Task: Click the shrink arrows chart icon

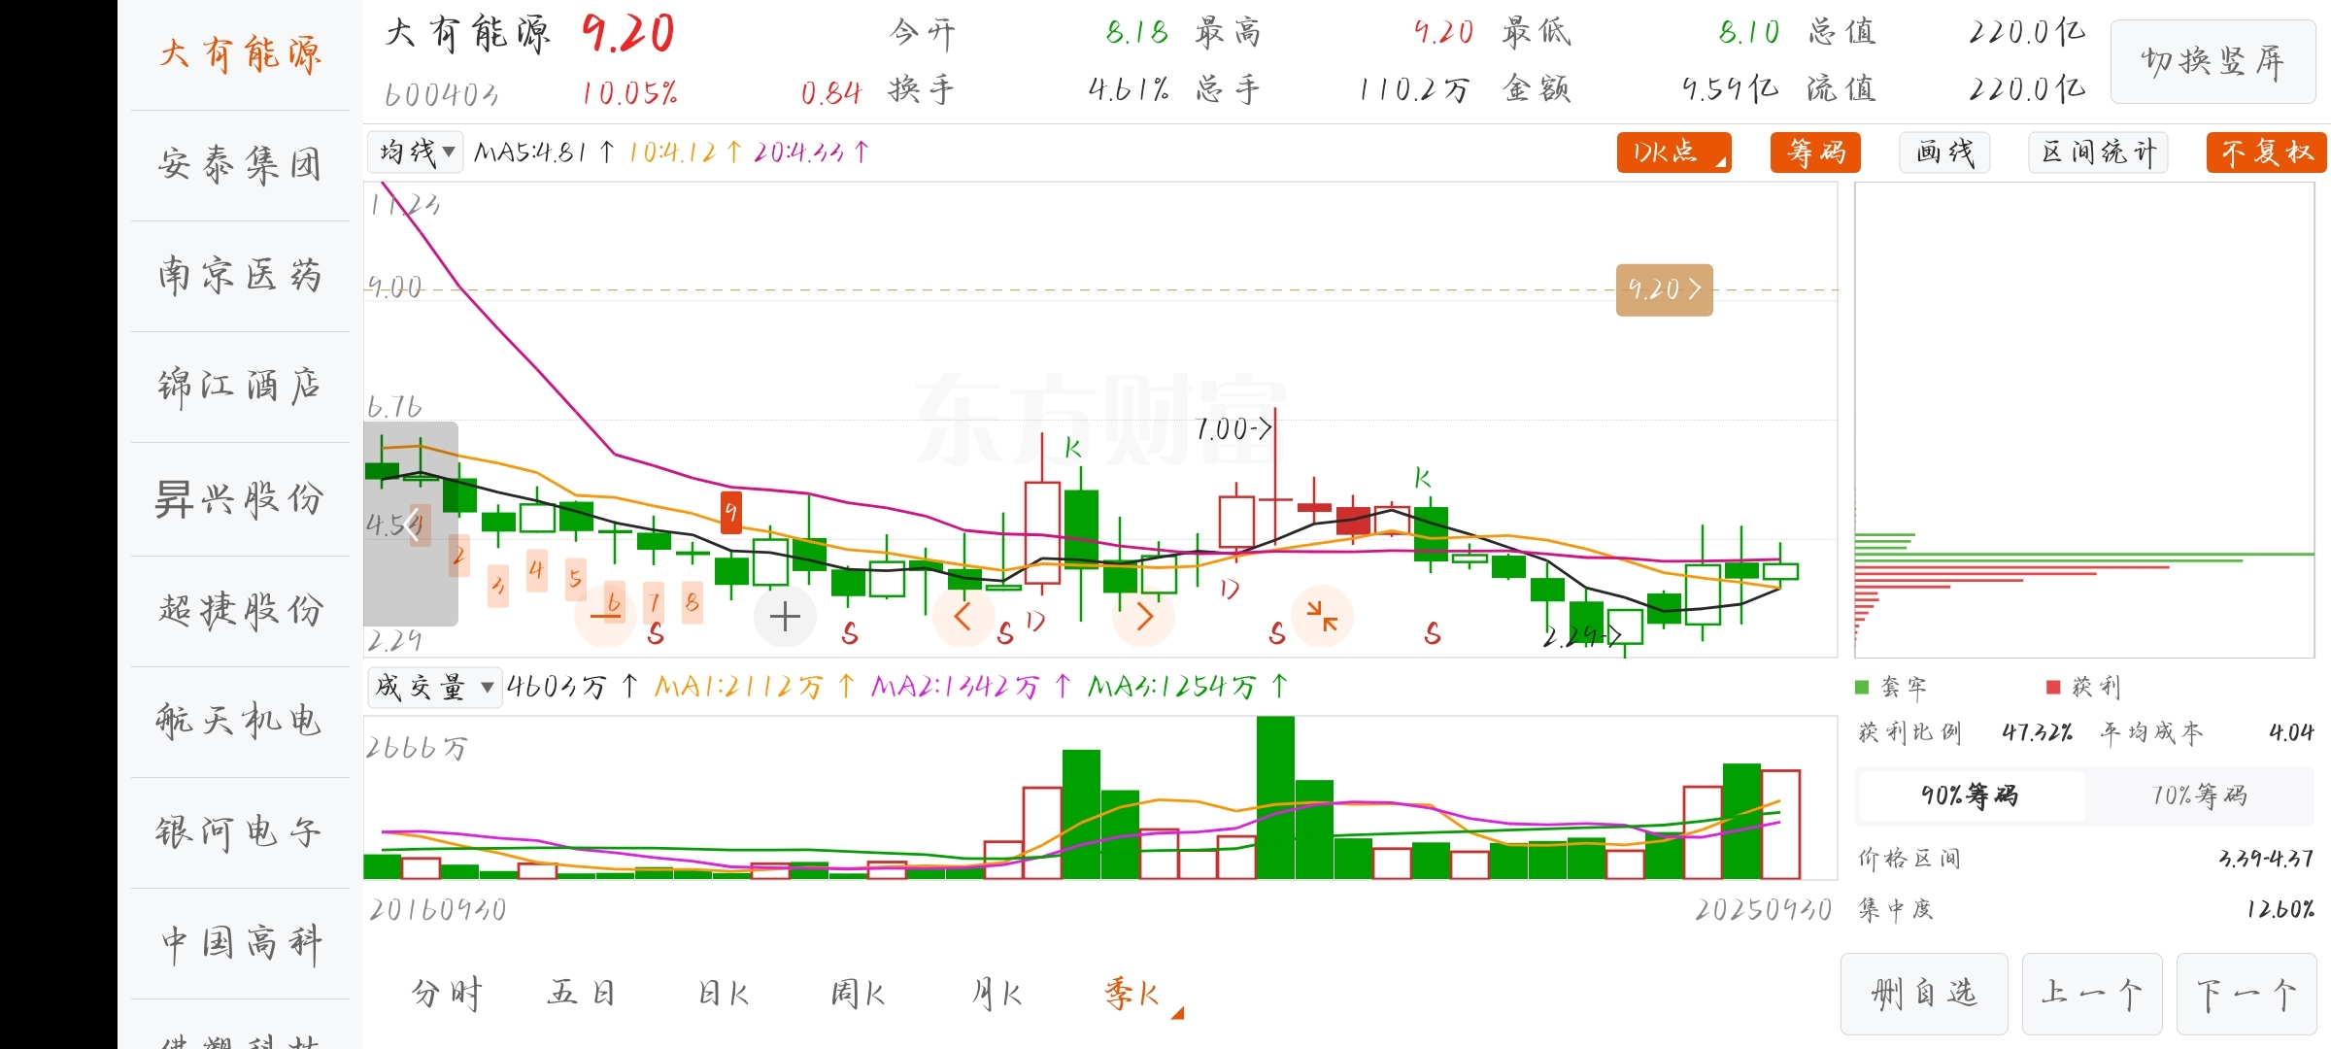Action: pos(1322,616)
